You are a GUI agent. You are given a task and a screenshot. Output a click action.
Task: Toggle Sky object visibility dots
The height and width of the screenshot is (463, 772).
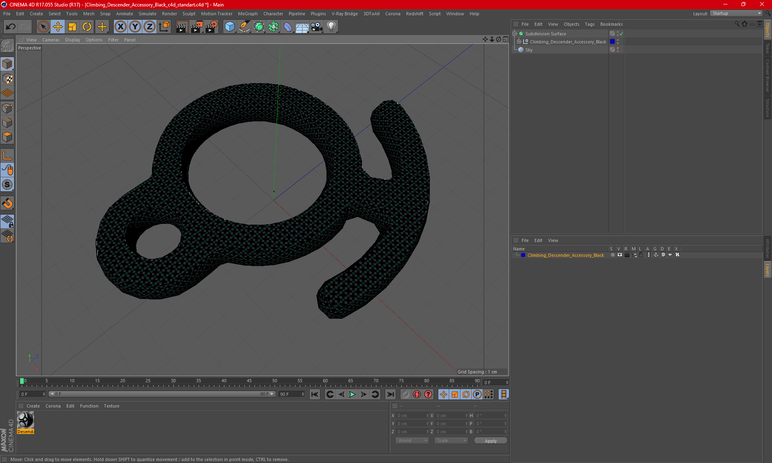618,49
